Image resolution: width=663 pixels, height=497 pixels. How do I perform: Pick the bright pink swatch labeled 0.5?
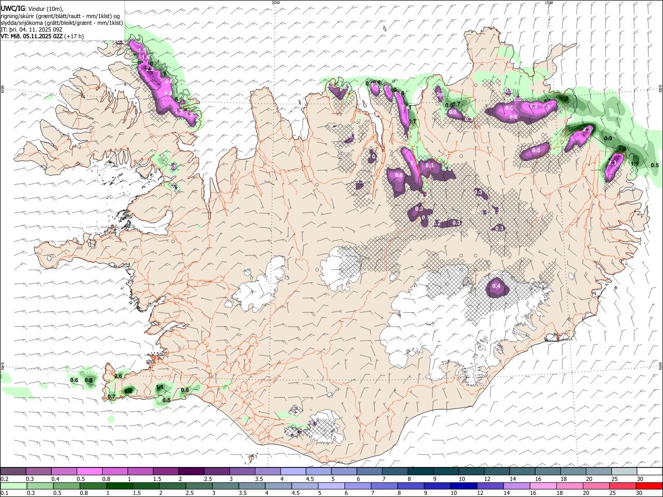89,472
